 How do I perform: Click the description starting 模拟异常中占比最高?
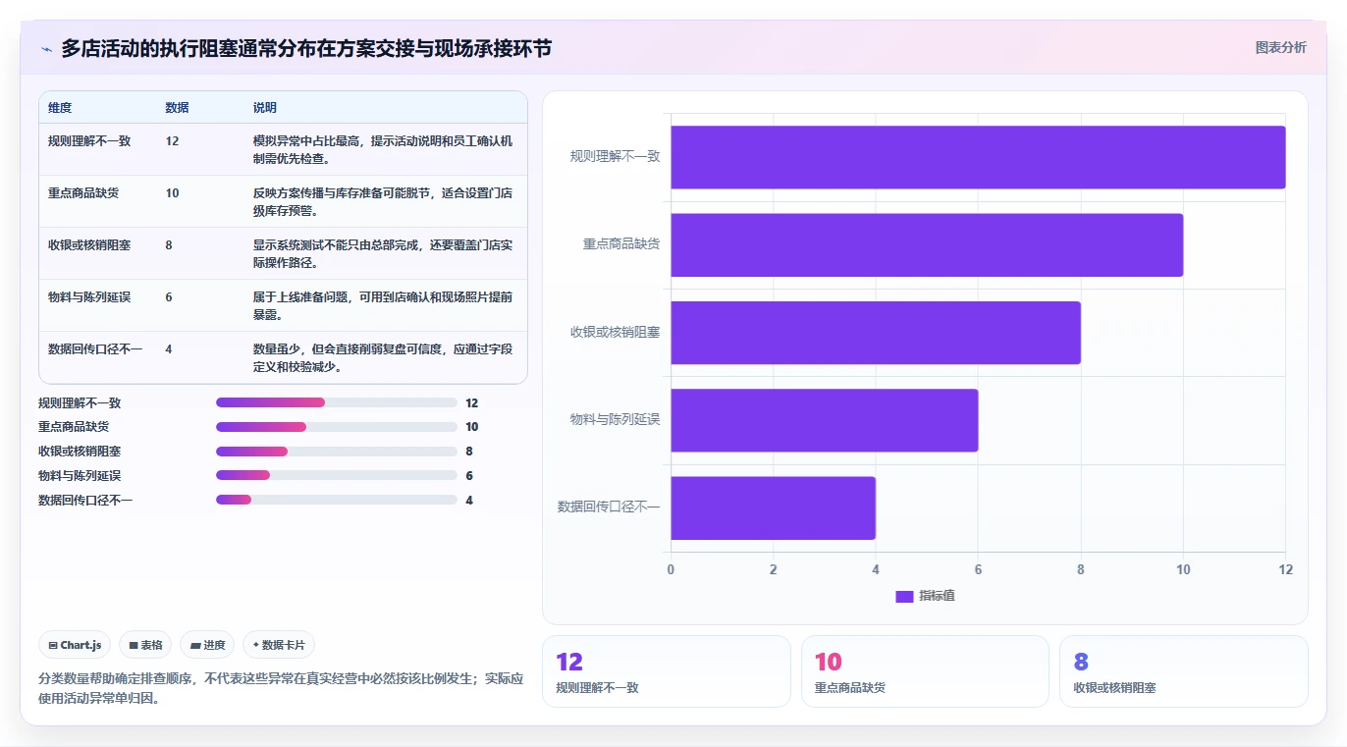(383, 149)
